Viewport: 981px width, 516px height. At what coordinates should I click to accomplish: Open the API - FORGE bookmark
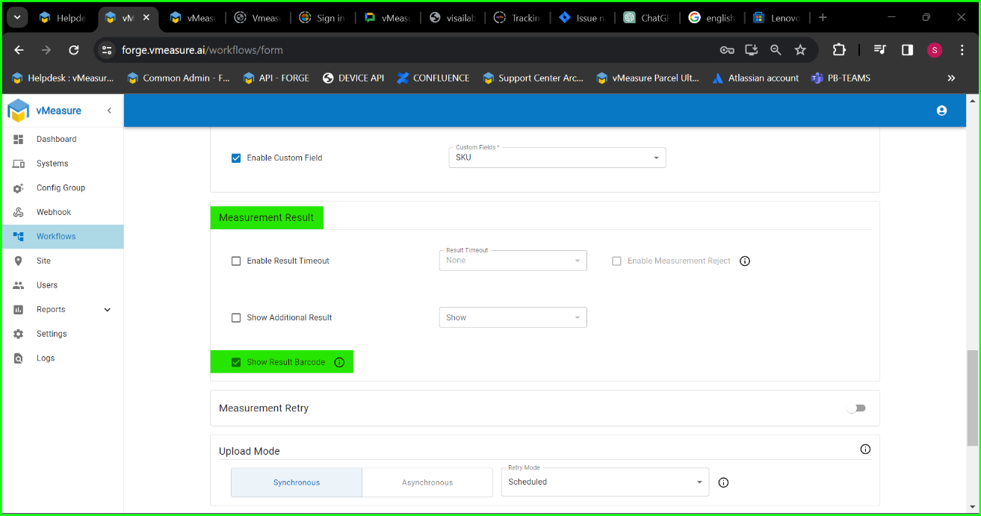276,78
